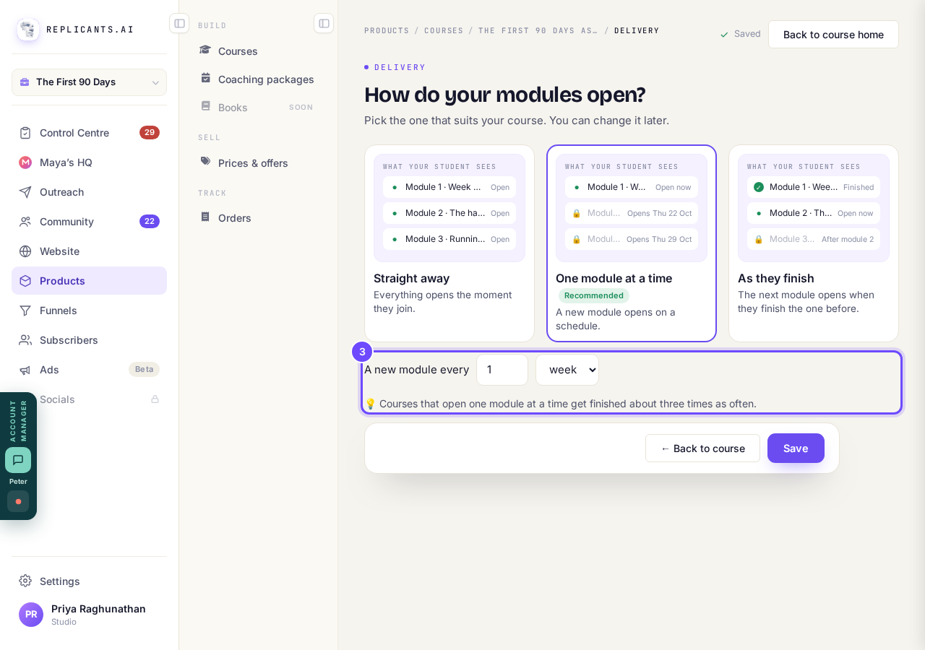Viewport: 925px width, 650px height.
Task: Open the week interval unit dropdown
Action: (x=567, y=370)
